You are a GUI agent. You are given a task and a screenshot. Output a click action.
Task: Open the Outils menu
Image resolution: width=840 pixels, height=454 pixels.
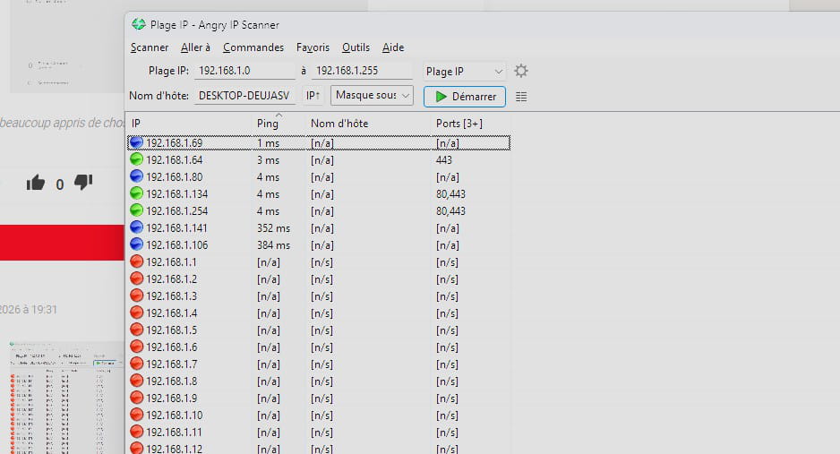[356, 47]
